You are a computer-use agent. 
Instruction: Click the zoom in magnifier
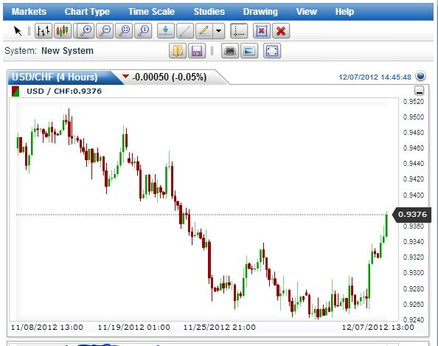point(86,31)
